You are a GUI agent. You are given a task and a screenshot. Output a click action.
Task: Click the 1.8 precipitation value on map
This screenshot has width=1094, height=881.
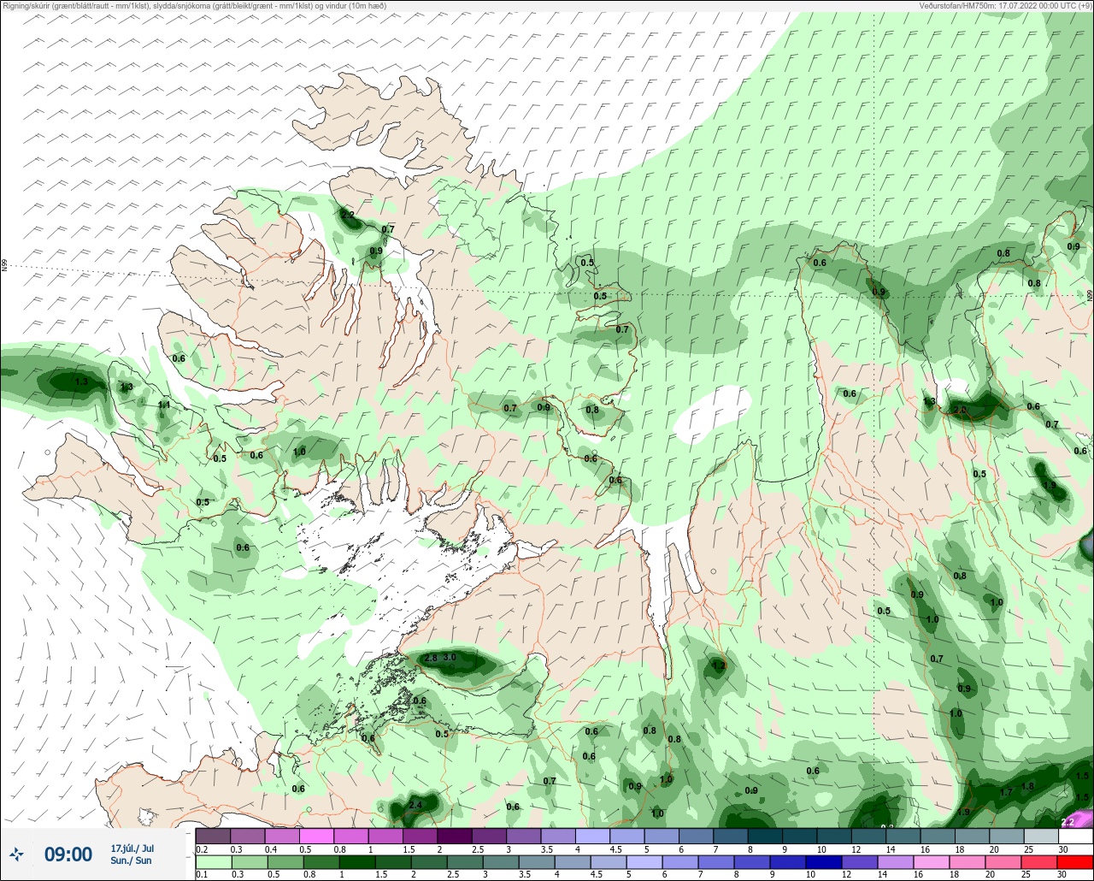coord(1028,786)
